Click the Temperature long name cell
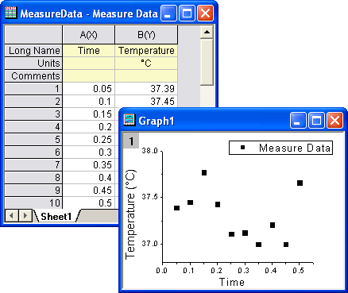This screenshot has height=293, width=348. 146,51
